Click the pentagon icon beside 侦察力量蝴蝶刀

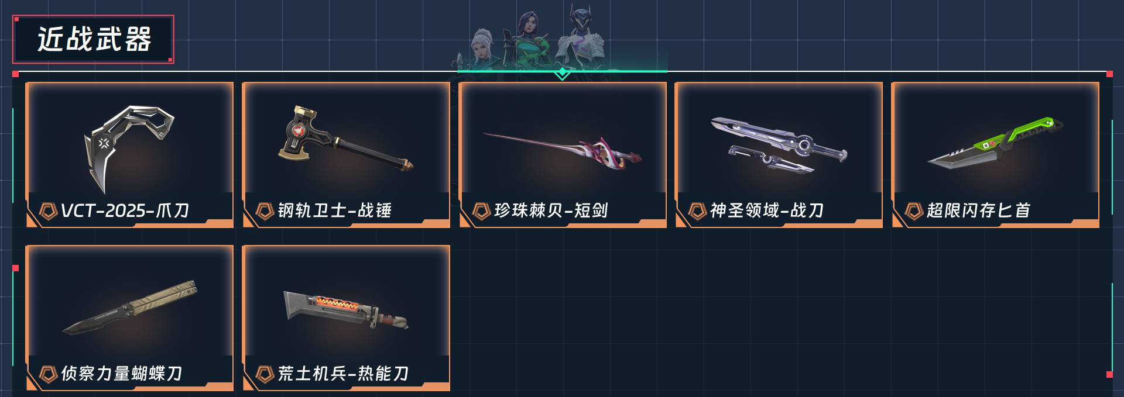(48, 374)
